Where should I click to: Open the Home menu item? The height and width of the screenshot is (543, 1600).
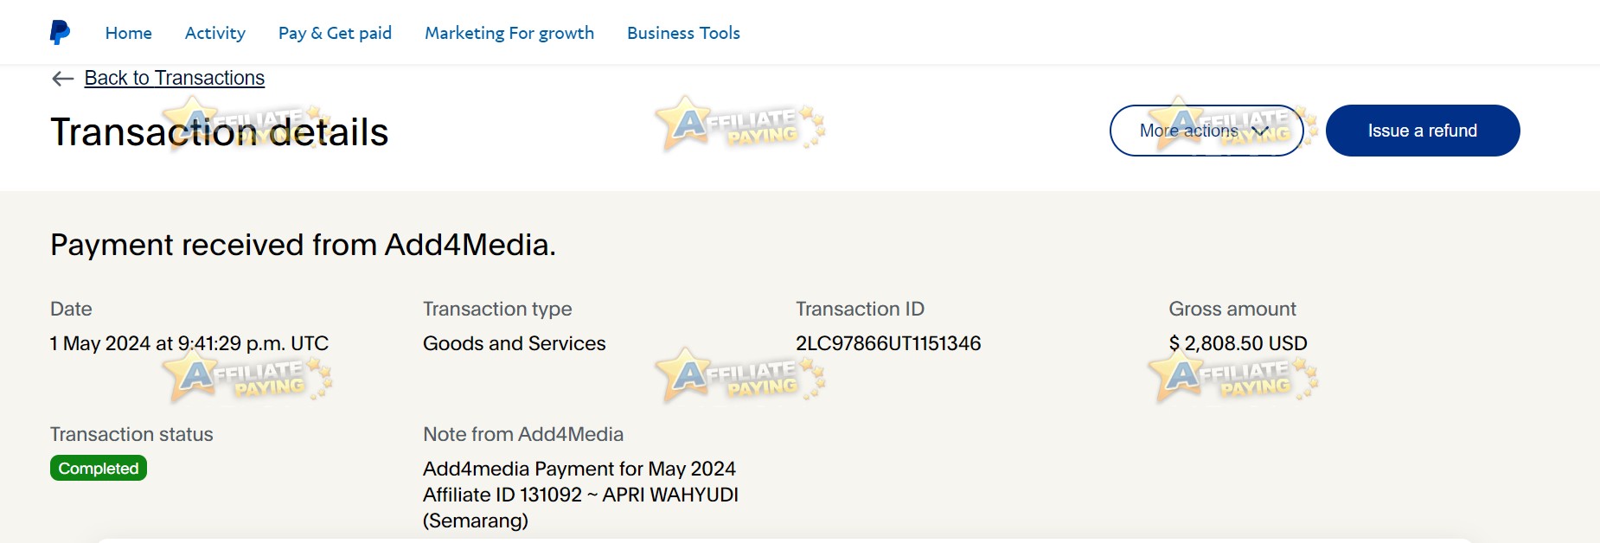click(x=129, y=33)
